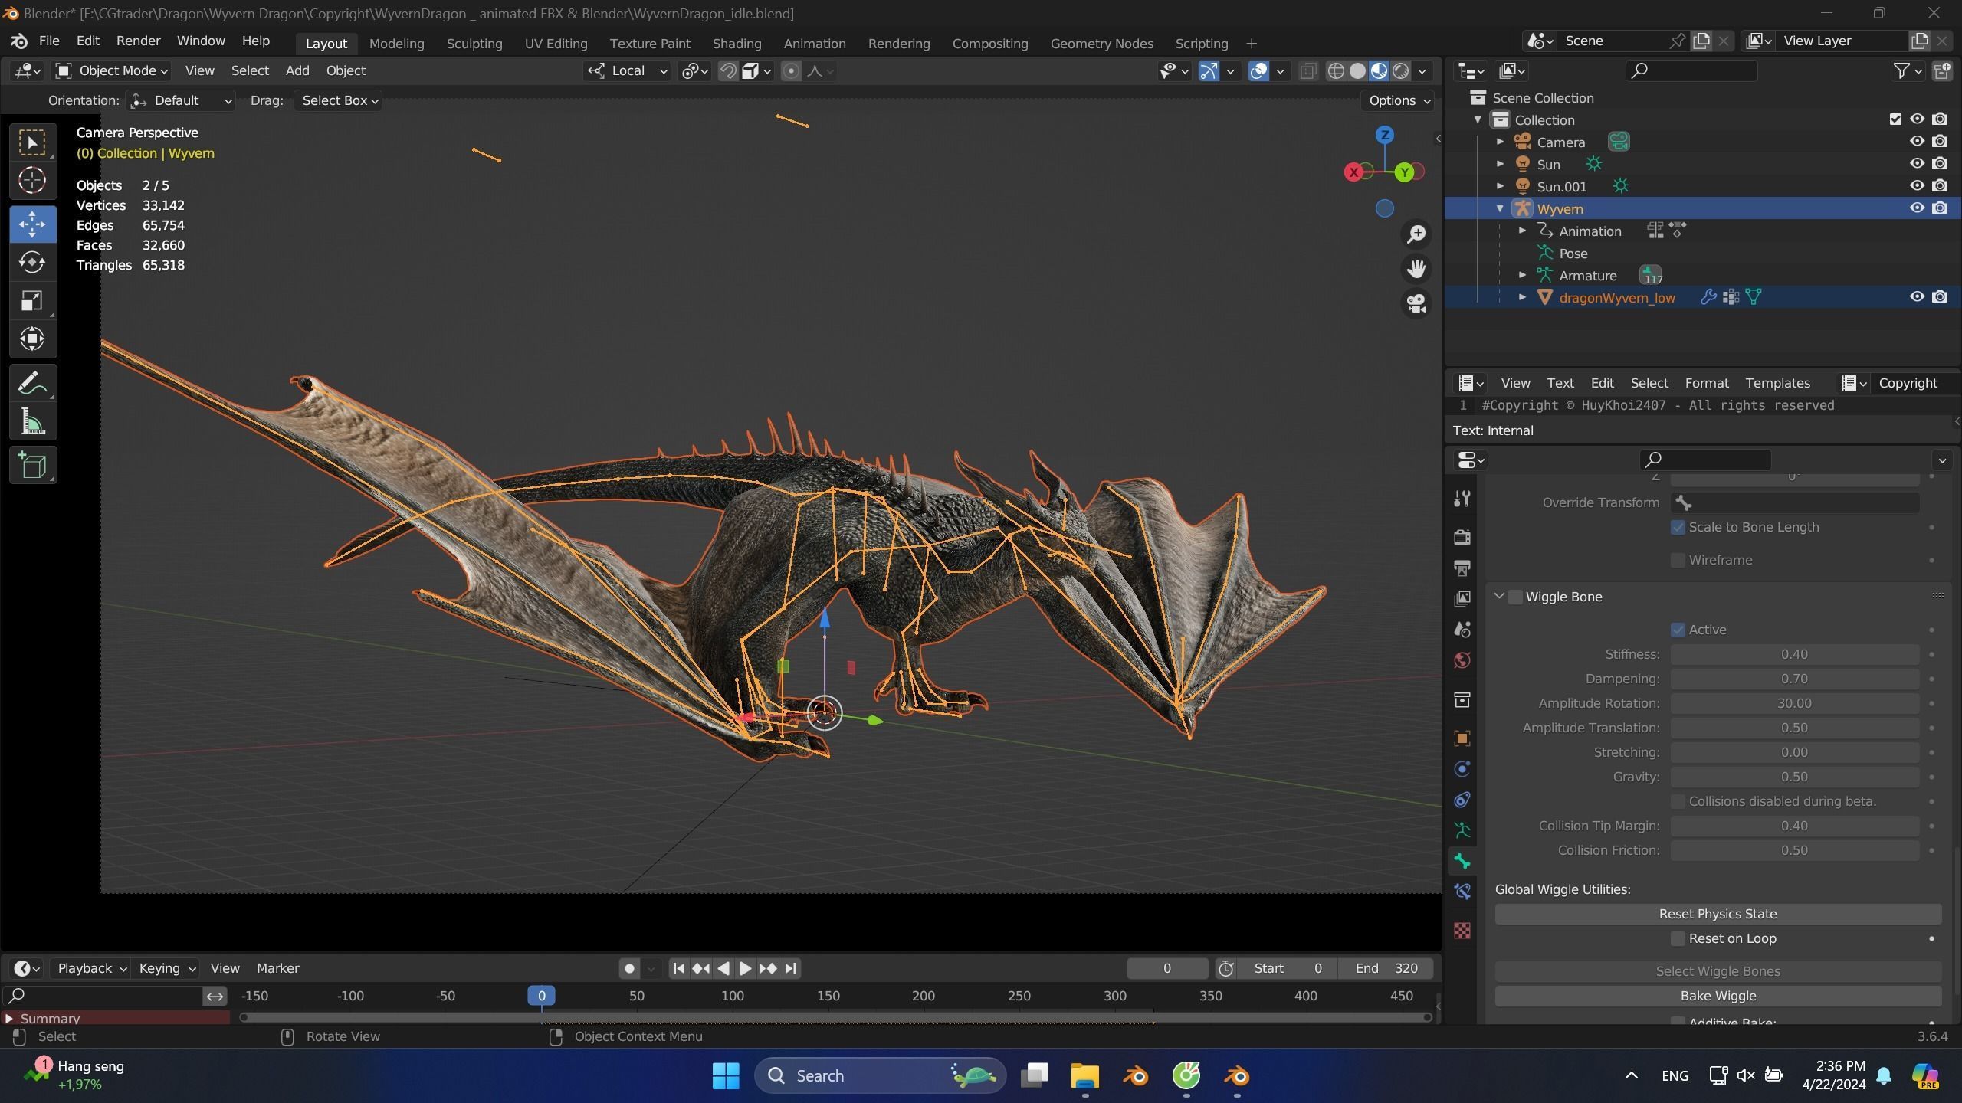The image size is (1962, 1103).
Task: Collapse the Wiggle Bone panel
Action: 1499,597
